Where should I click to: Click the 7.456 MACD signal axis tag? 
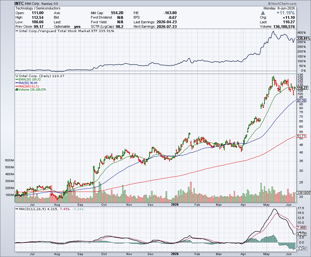click(x=301, y=228)
